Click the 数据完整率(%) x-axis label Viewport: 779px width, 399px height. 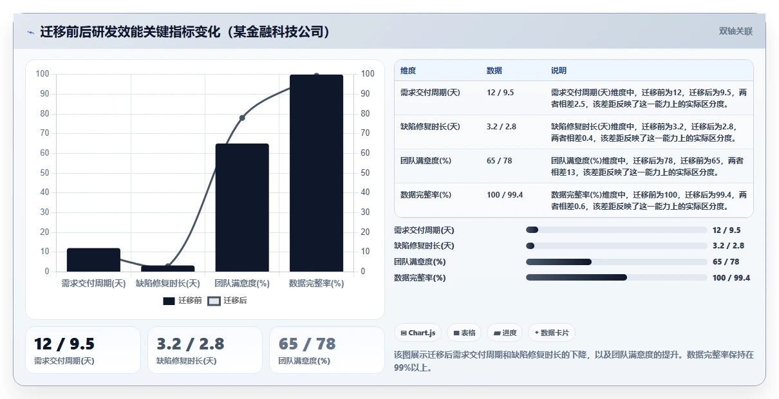[316, 283]
